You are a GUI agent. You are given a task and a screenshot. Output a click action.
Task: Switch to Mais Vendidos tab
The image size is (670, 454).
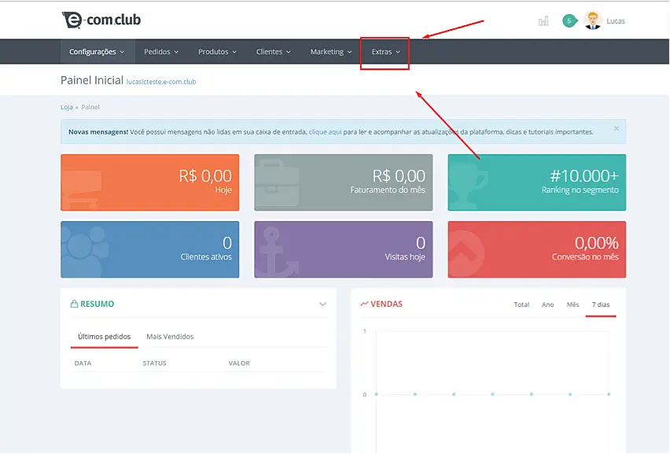(170, 337)
